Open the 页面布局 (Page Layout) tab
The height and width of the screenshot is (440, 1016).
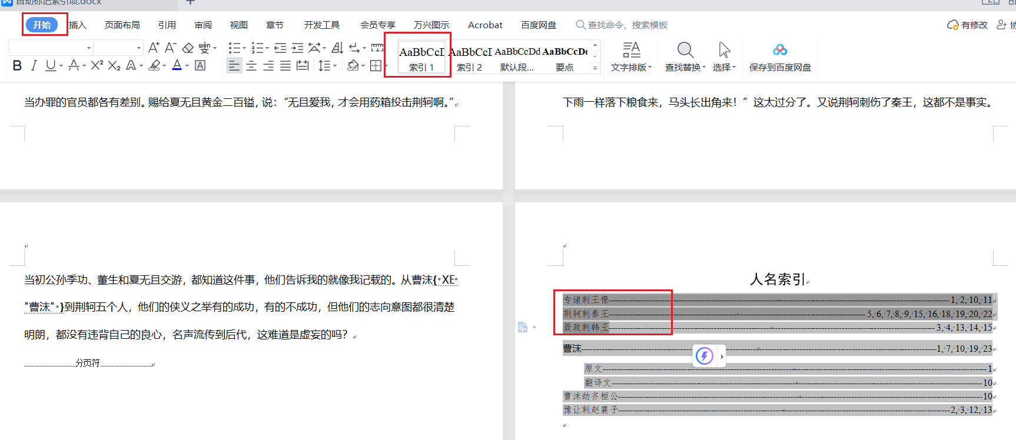pyautogui.click(x=122, y=25)
